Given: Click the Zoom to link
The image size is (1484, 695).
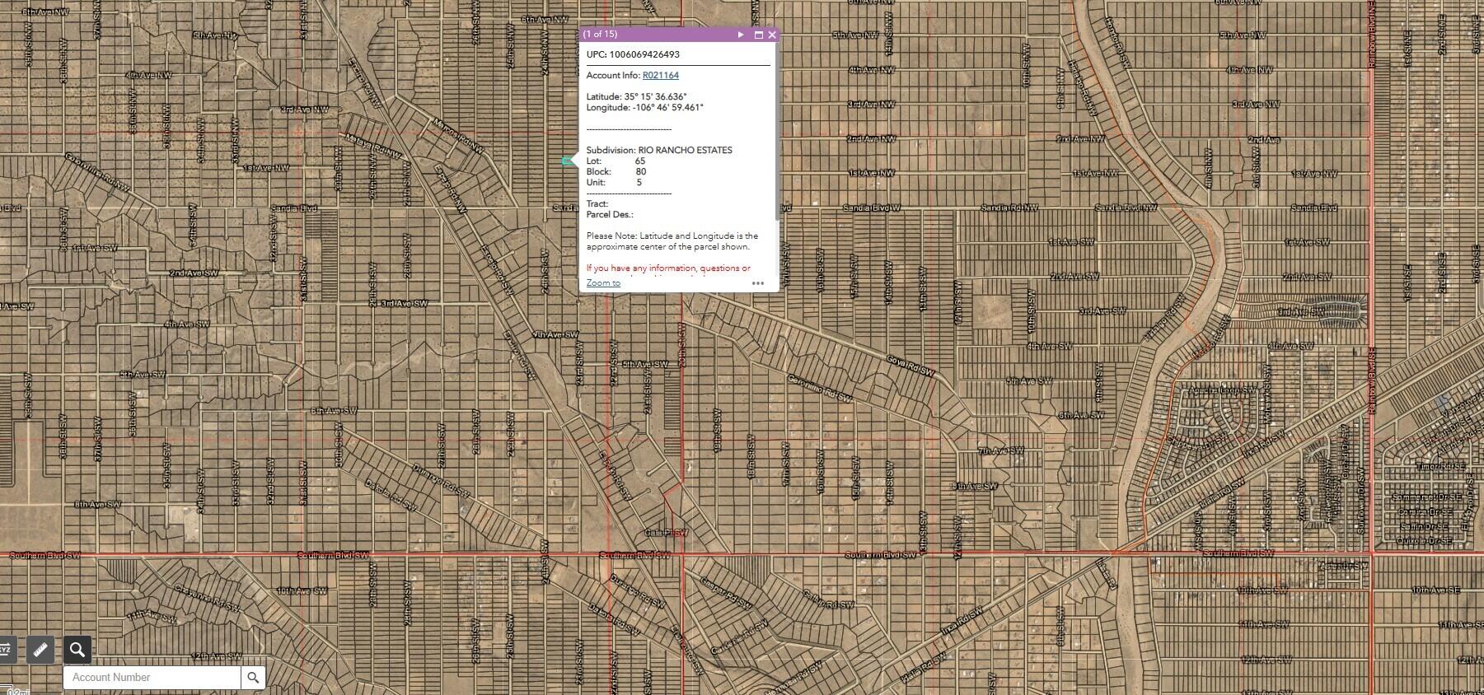Looking at the screenshot, I should (603, 282).
